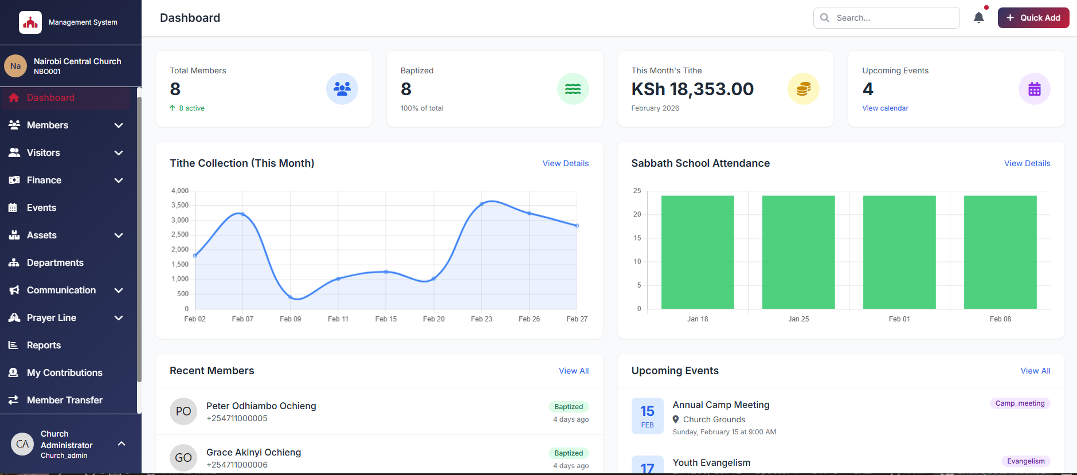The width and height of the screenshot is (1077, 475).
Task: Focus the Search input field
Action: 887,18
